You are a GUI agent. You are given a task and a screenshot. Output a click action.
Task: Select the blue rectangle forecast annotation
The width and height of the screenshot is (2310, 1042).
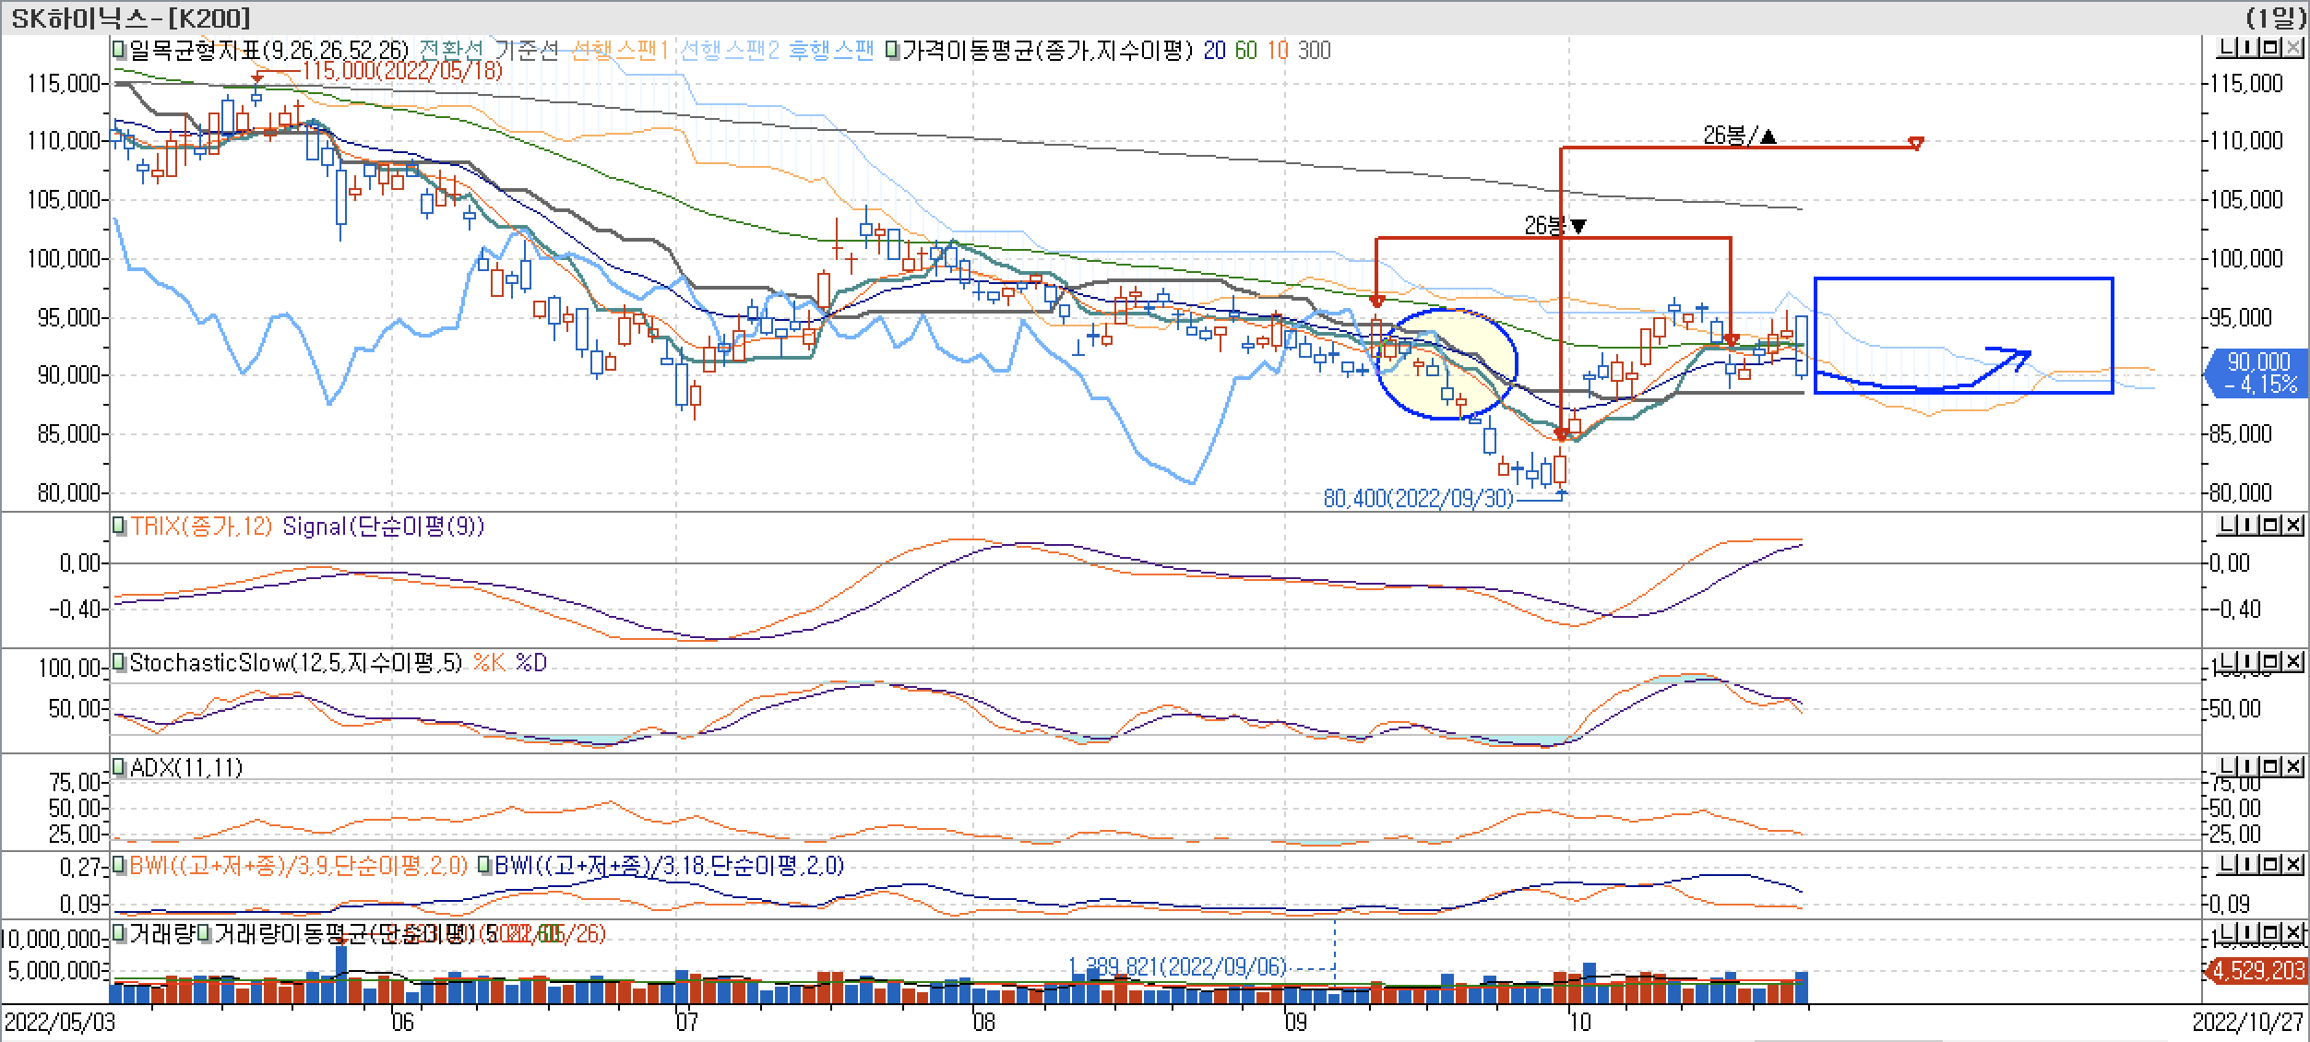click(x=1963, y=278)
